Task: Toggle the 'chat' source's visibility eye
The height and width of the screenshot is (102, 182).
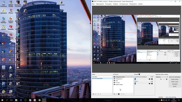Action: (x=114, y=81)
